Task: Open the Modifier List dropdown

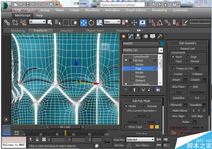Action: tap(161, 50)
